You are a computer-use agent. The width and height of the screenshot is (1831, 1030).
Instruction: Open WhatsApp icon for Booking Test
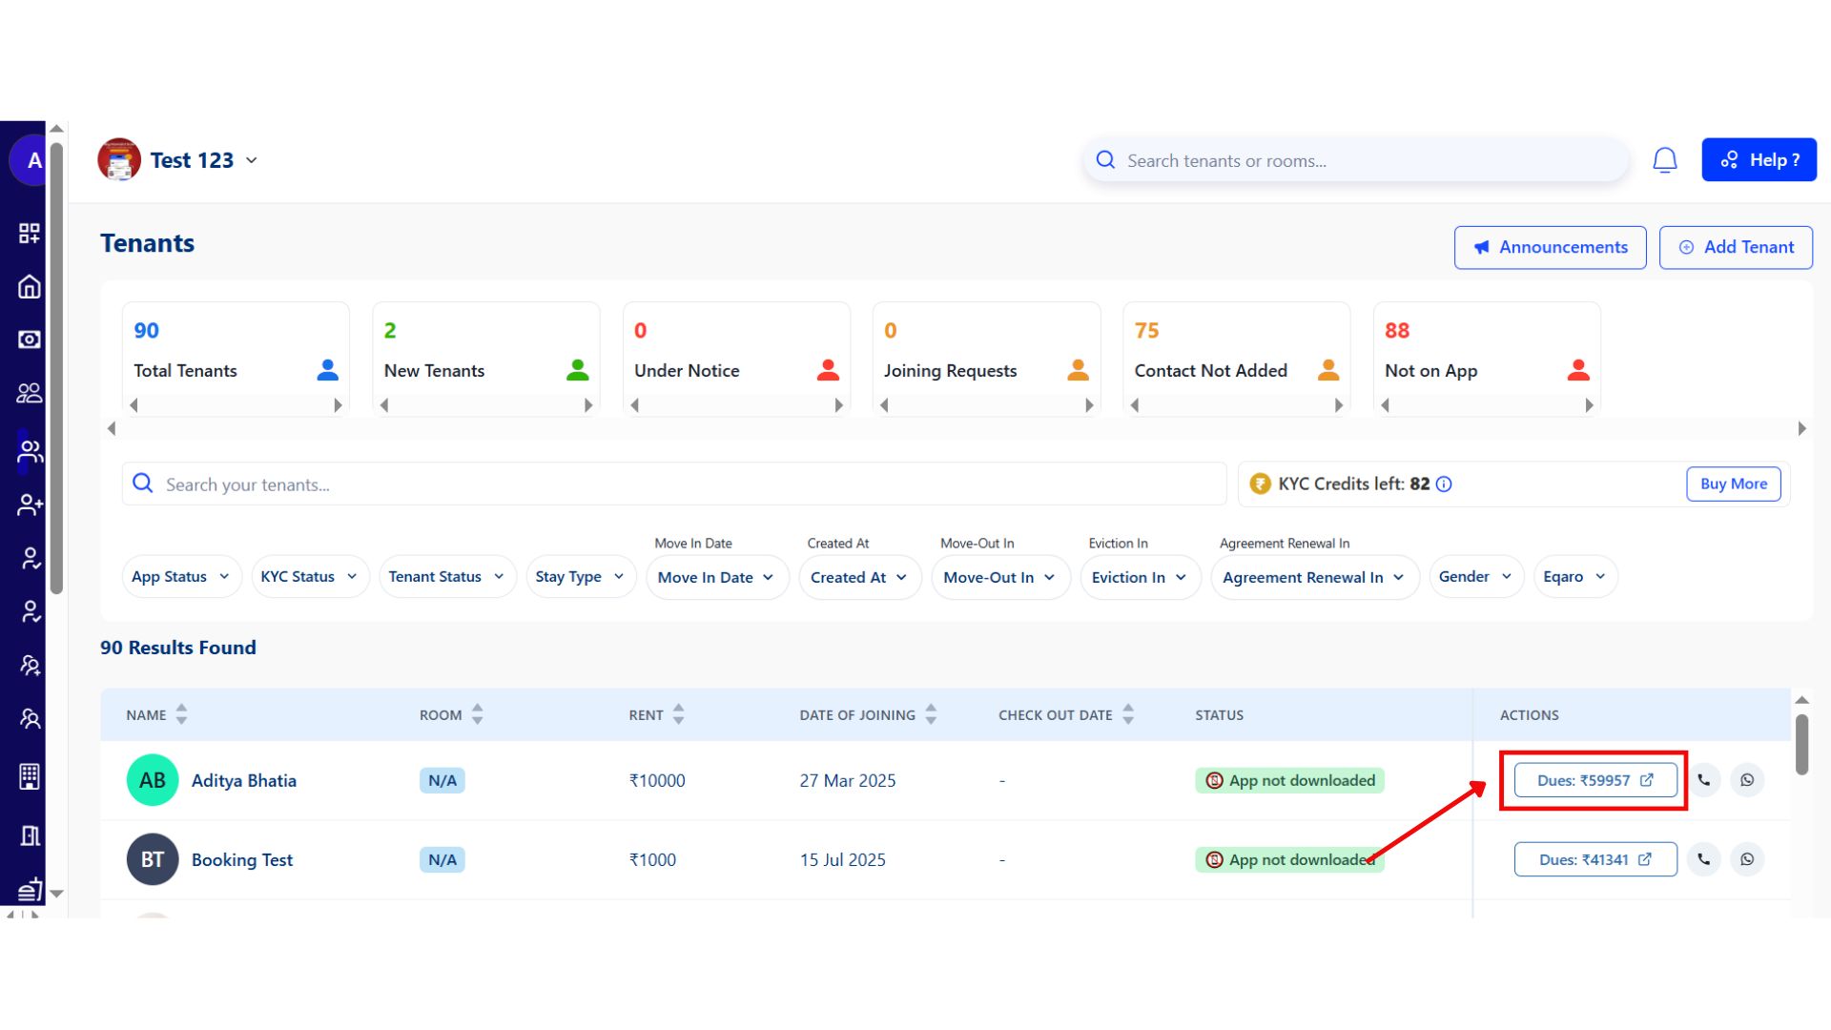(1746, 859)
